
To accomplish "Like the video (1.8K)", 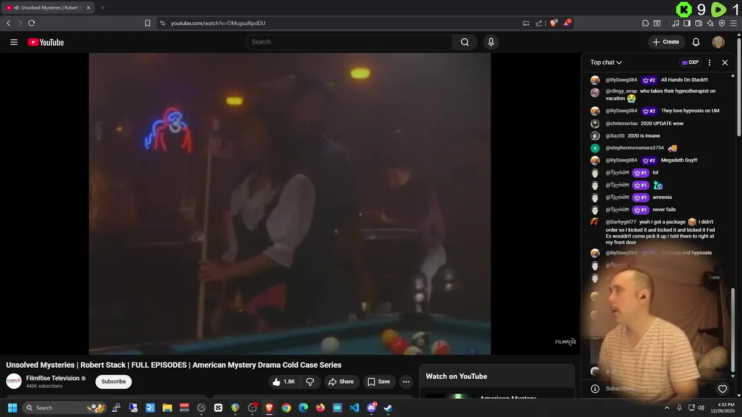I will pos(283,382).
